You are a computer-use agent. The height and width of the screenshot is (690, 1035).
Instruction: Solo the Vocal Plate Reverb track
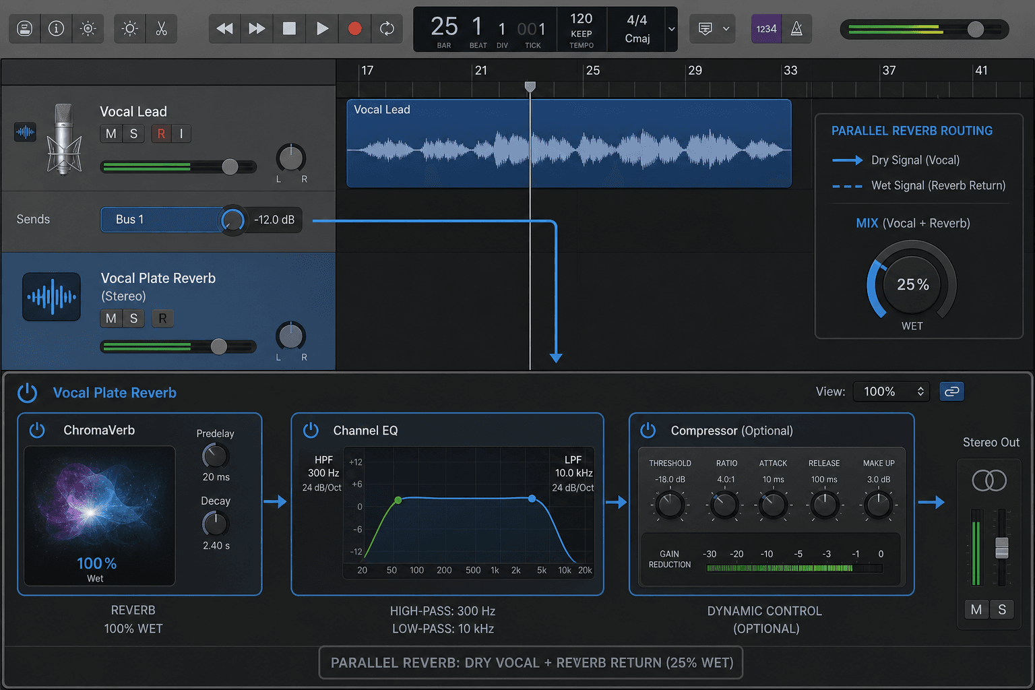point(133,318)
